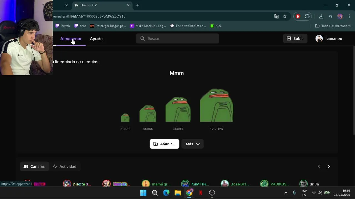Go to the Almacenar tab
Image resolution: width=355 pixels, height=199 pixels.
coord(71,39)
